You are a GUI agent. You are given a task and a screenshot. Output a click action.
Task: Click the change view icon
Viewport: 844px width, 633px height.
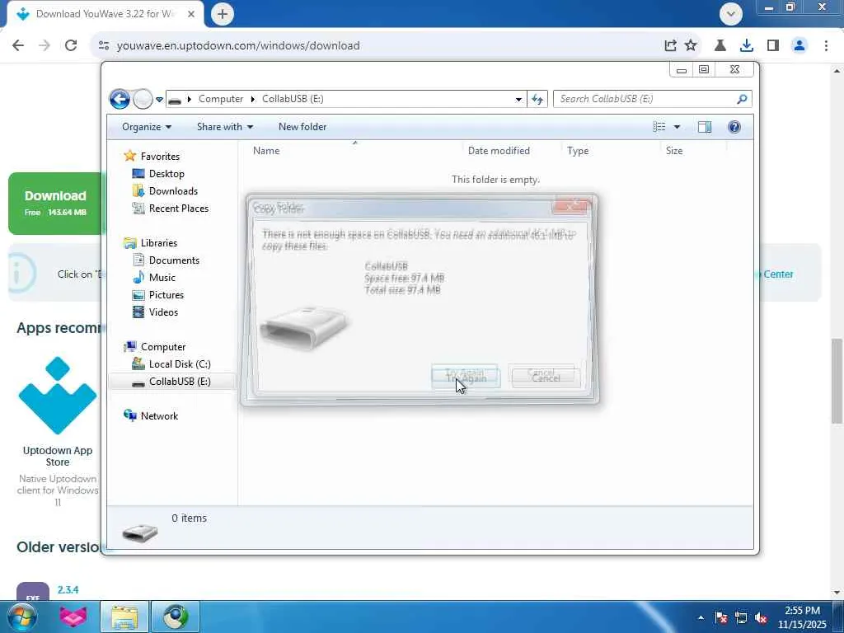[659, 127]
